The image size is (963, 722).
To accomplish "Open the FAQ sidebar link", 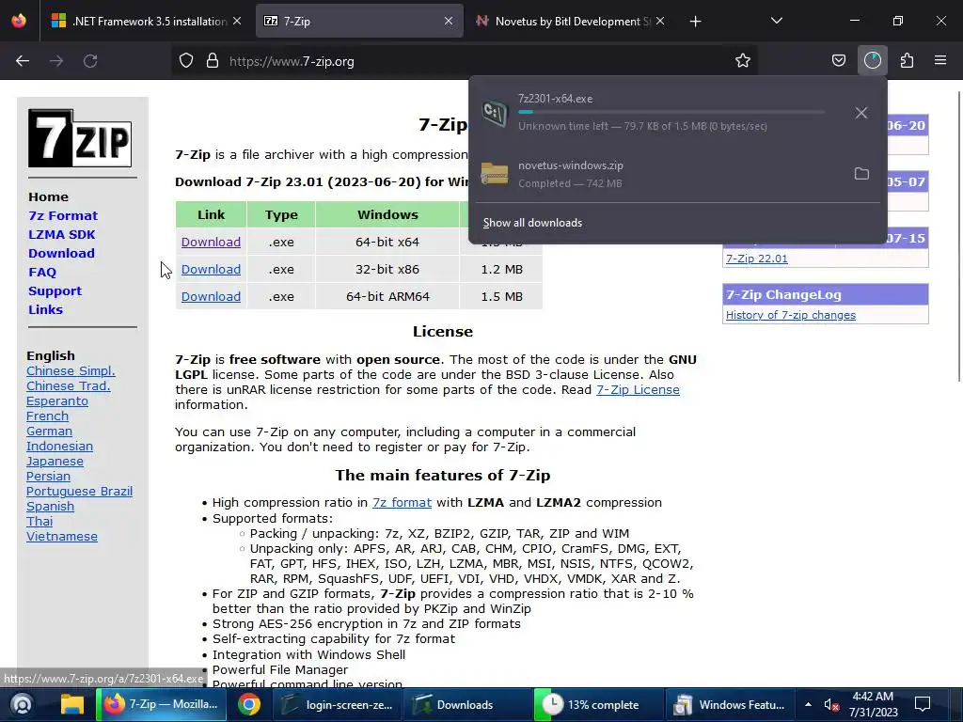I will (x=42, y=272).
